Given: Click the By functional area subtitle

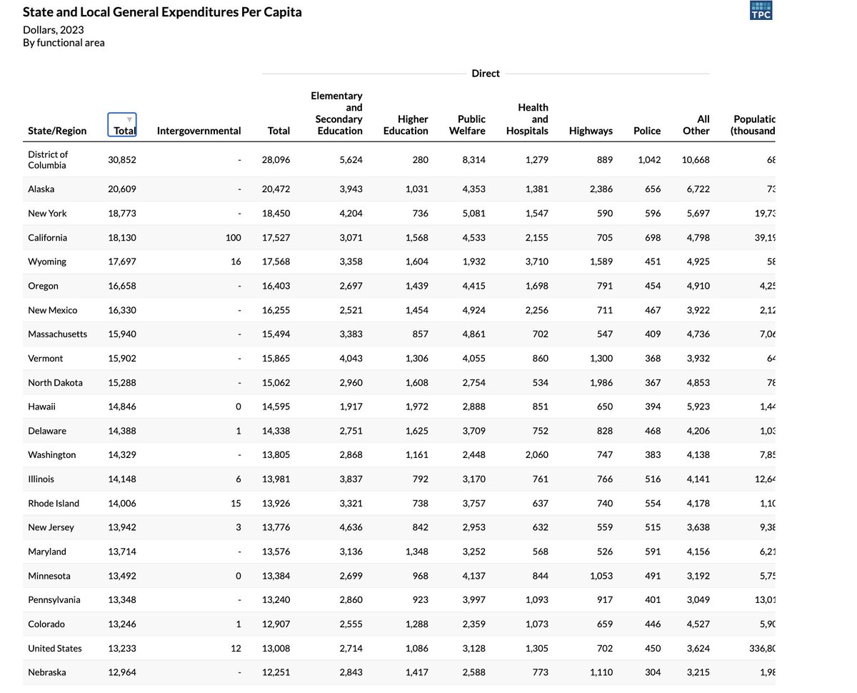Looking at the screenshot, I should coord(64,43).
